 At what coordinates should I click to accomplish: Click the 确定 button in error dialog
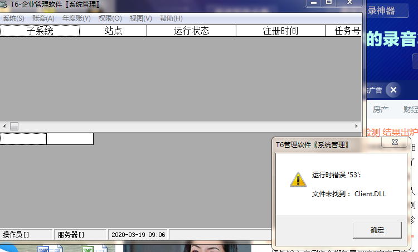tap(377, 230)
